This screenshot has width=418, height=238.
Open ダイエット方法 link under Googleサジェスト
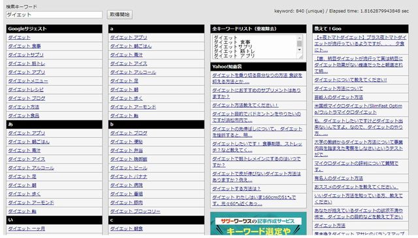24,107
